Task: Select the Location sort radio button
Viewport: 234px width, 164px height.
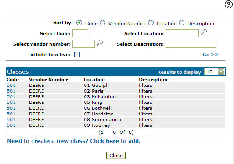Action: point(151,23)
